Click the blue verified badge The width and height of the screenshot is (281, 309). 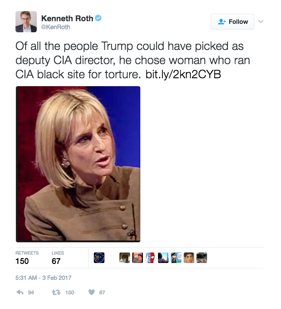point(99,18)
